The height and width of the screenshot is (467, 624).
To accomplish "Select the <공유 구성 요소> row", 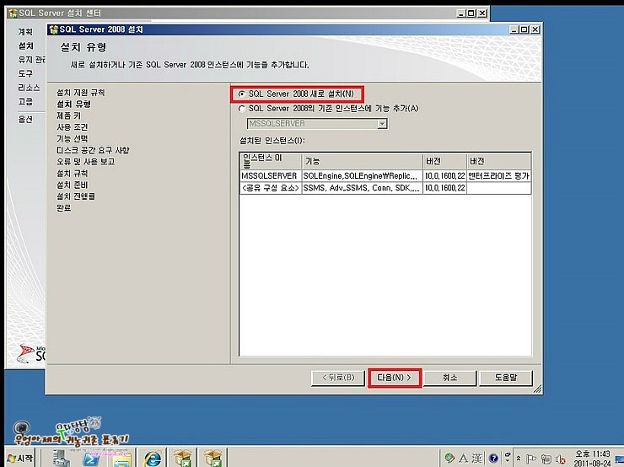I will tap(385, 188).
